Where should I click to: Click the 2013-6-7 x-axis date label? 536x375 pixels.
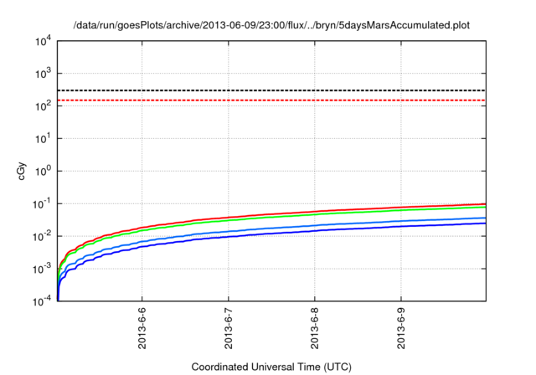tap(229, 328)
